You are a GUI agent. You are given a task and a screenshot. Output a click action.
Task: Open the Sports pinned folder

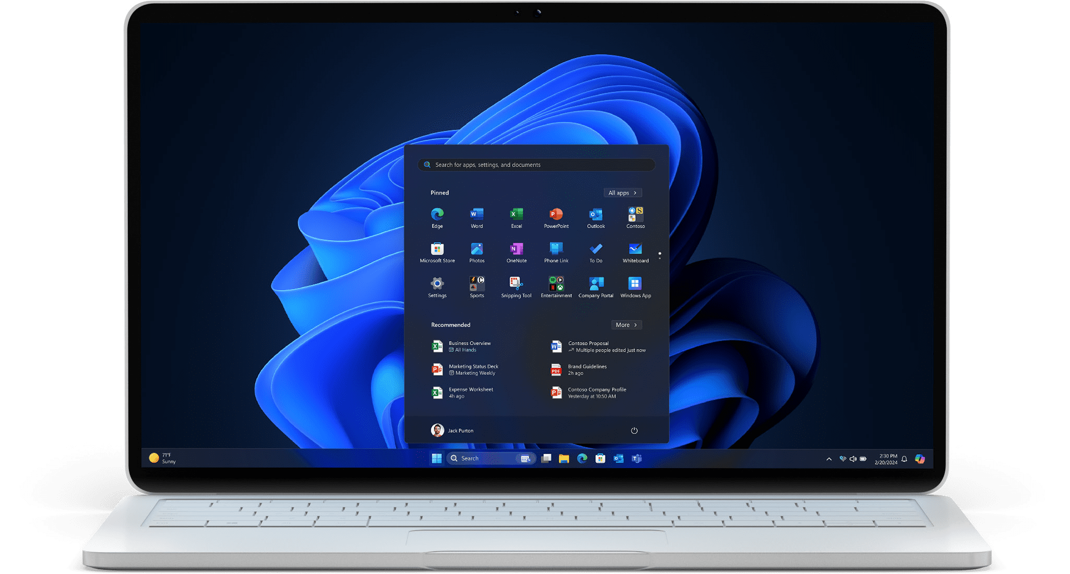pyautogui.click(x=477, y=288)
